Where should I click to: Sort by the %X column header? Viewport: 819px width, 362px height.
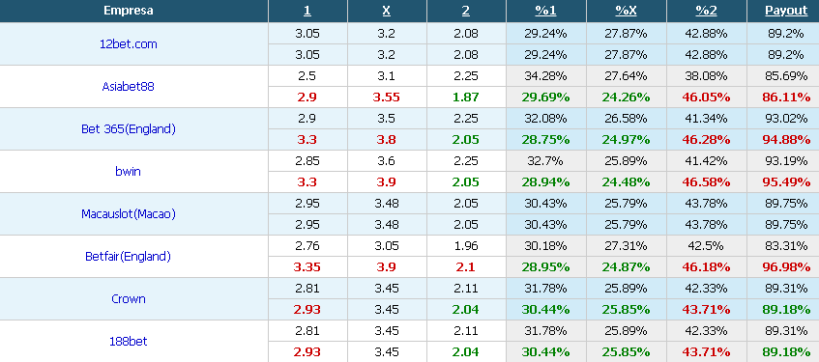(626, 11)
